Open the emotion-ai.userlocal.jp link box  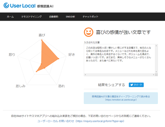point(121,98)
